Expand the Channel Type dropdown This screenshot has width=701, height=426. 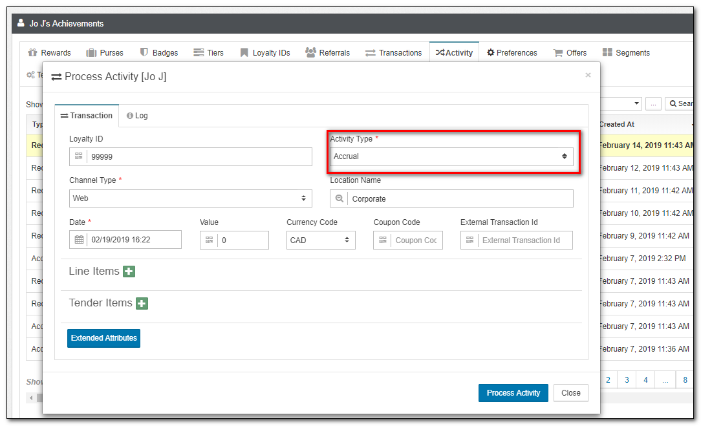(x=190, y=198)
